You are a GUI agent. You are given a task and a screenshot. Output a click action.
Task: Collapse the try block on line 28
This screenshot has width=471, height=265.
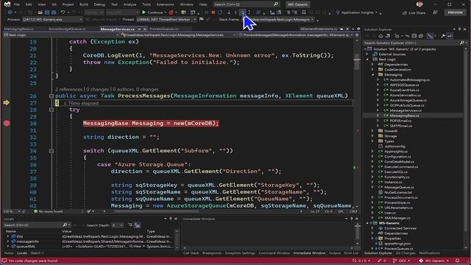(52, 110)
